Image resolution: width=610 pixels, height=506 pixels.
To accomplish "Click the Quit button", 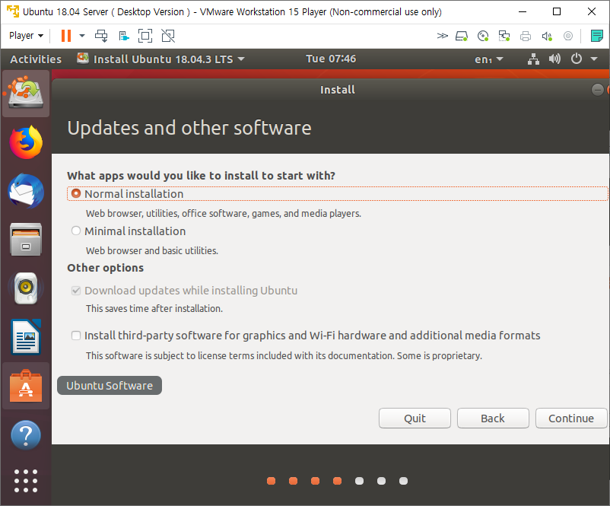I will point(415,418).
